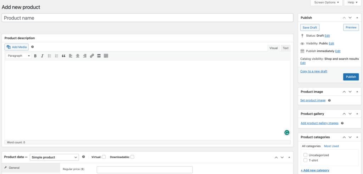363x174 pixels.
Task: Select the Most Used tab
Action: click(x=331, y=146)
